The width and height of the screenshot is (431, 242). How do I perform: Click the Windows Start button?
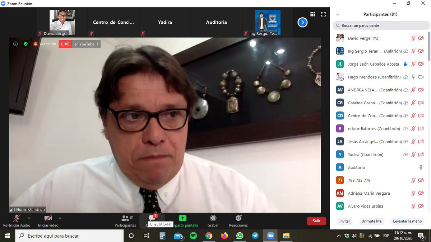tap(8, 236)
